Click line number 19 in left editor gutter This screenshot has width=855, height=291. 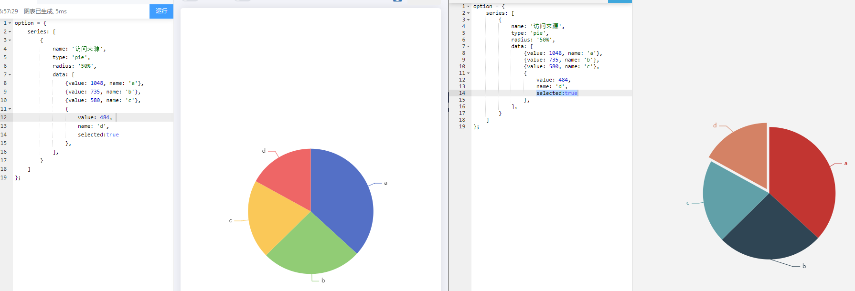pyautogui.click(x=3, y=177)
